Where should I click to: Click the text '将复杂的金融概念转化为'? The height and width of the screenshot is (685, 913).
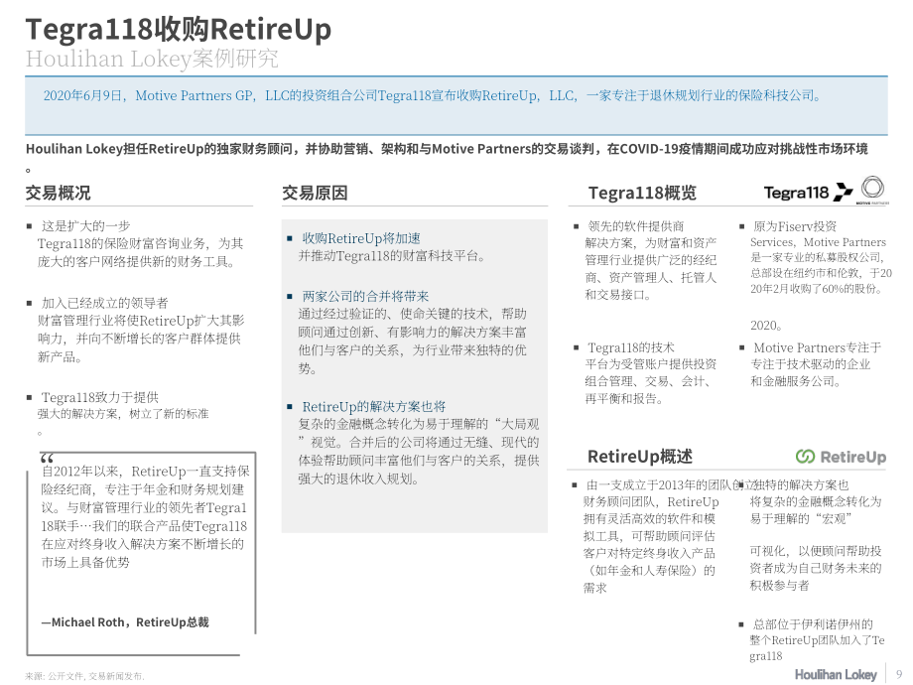(816, 501)
